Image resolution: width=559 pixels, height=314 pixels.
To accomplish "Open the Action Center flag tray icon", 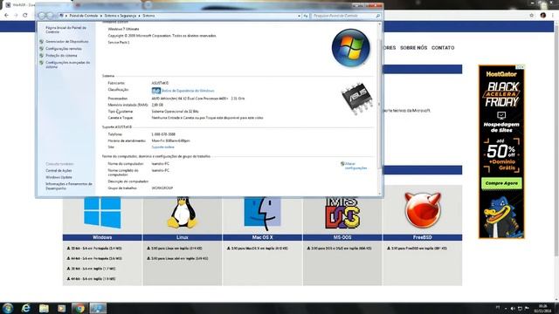I will tap(527, 308).
